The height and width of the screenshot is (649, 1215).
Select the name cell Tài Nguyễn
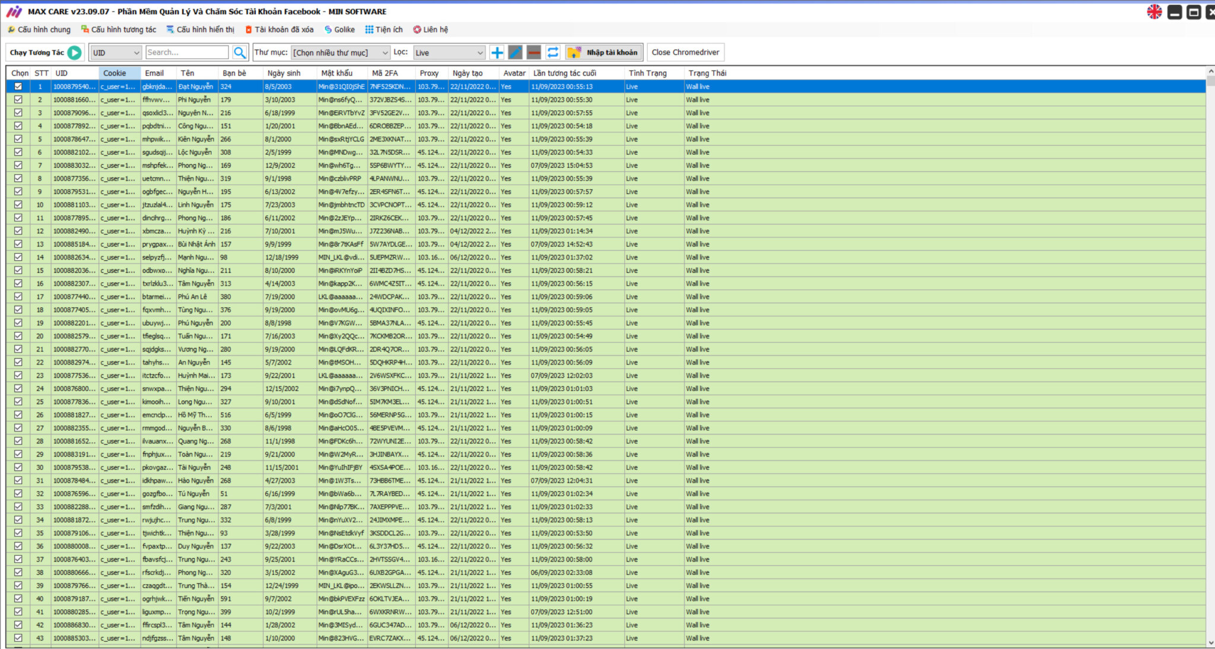[197, 468]
